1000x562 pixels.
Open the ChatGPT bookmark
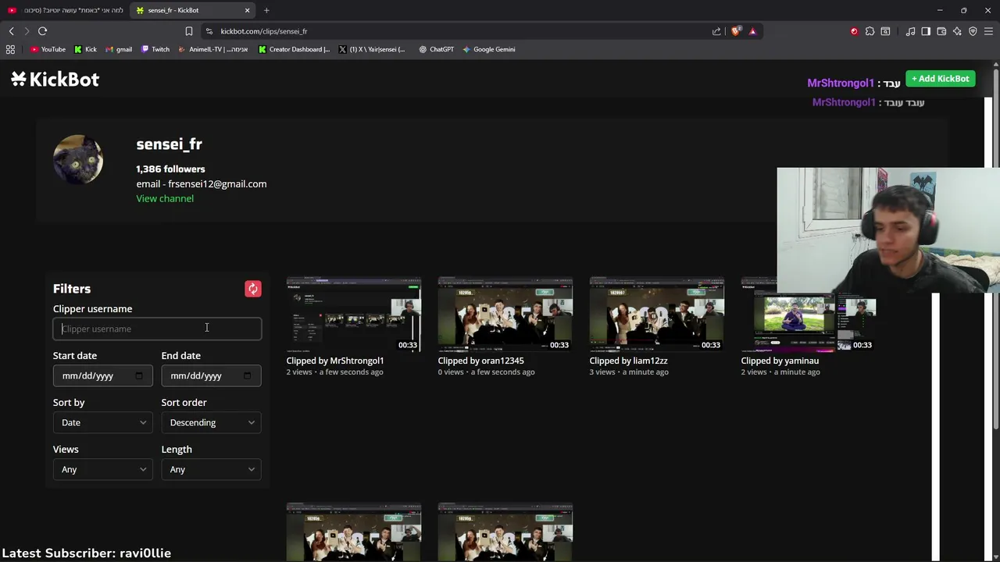[436, 49]
